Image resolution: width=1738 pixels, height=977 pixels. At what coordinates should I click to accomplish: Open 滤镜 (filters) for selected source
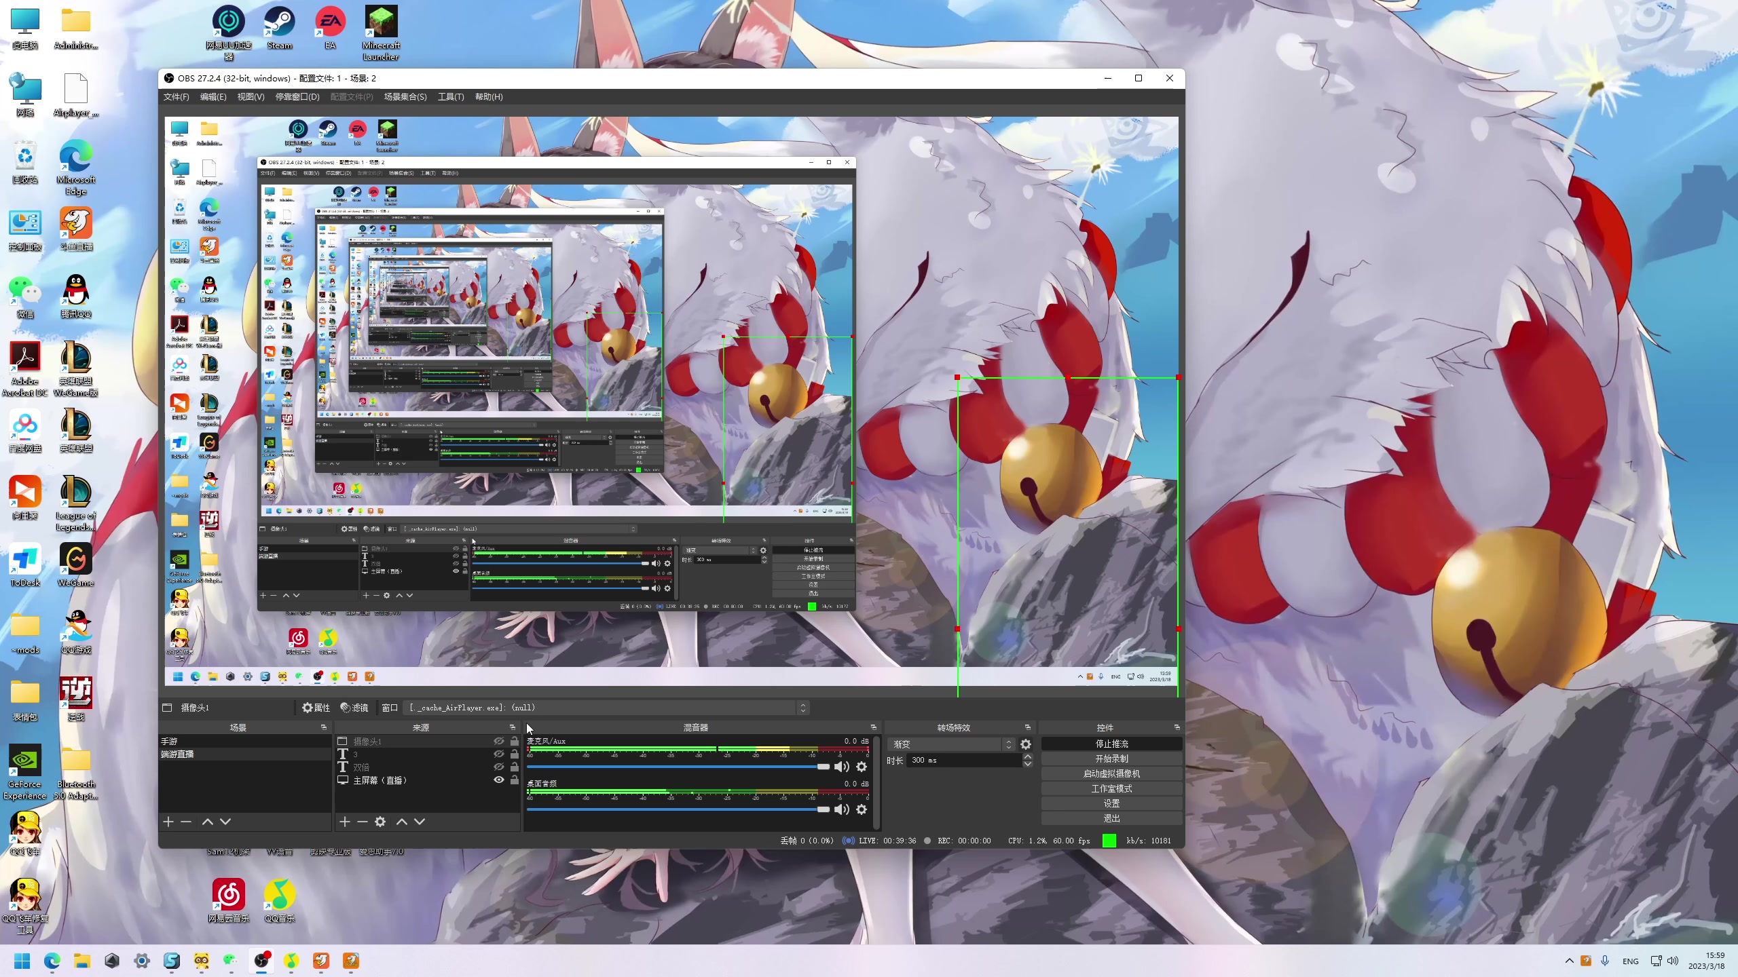click(x=354, y=708)
